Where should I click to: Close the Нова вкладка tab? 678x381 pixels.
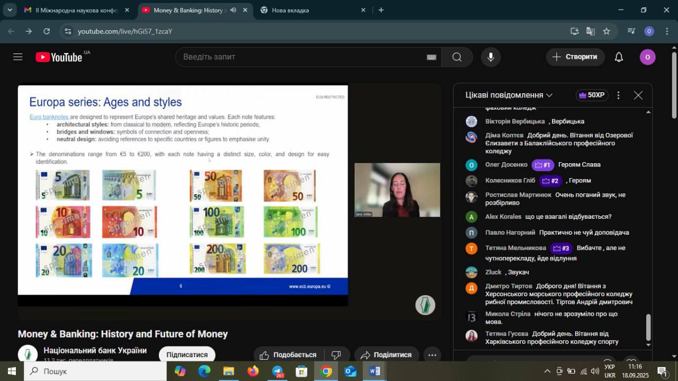(363, 10)
